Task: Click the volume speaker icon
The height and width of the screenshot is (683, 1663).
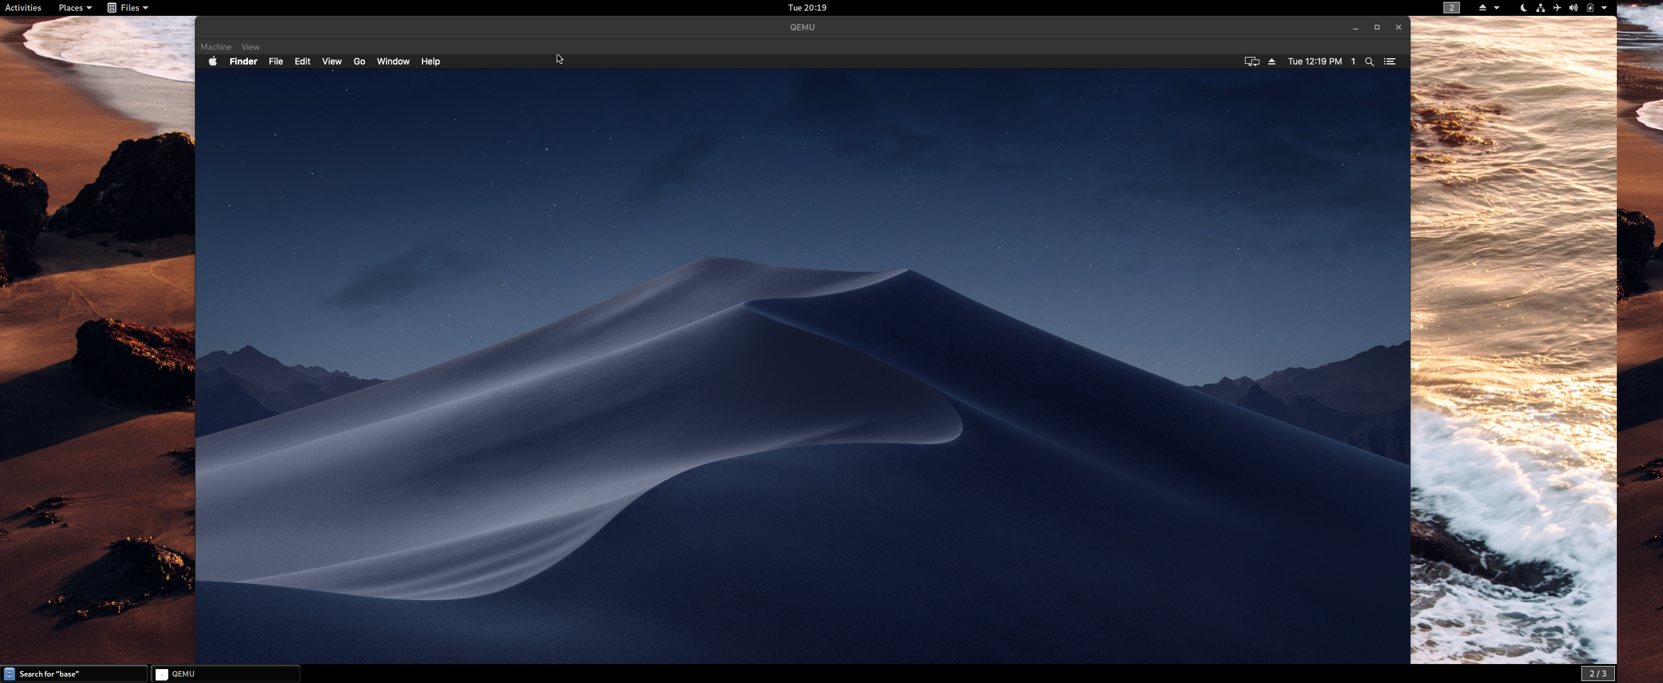Action: coord(1573,8)
